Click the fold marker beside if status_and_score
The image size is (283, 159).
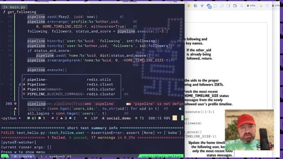[2, 51]
